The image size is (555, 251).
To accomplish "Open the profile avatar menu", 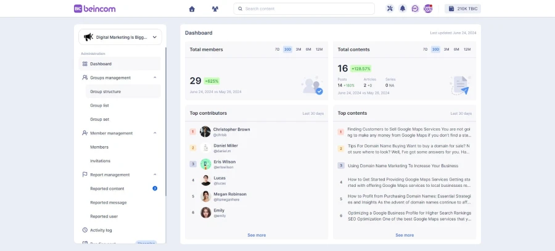I will pyautogui.click(x=428, y=9).
